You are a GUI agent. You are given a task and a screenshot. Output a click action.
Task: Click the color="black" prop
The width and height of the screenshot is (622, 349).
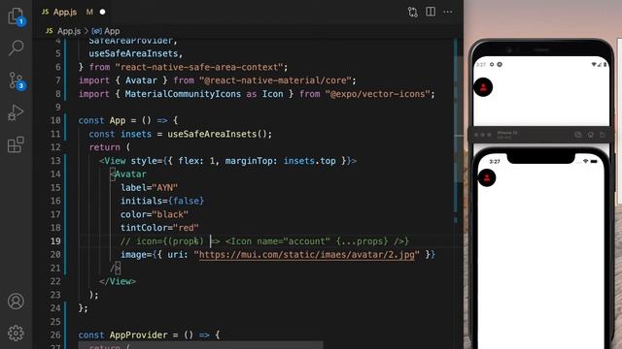(x=155, y=214)
